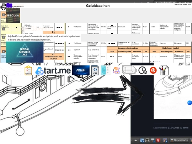Click the computer monitor taskbar icon

(x=147, y=140)
